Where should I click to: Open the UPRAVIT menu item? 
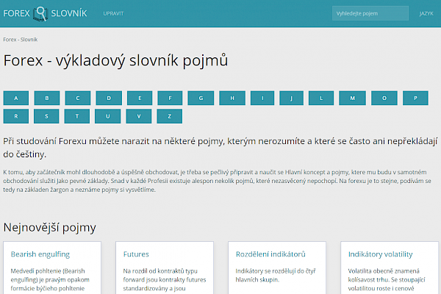[x=113, y=13]
